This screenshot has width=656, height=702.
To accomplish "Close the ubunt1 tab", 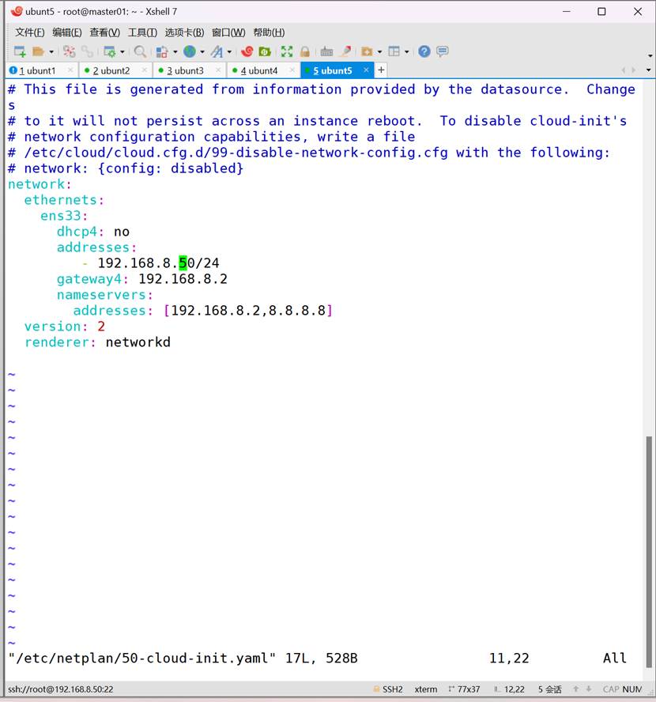I will tap(70, 70).
